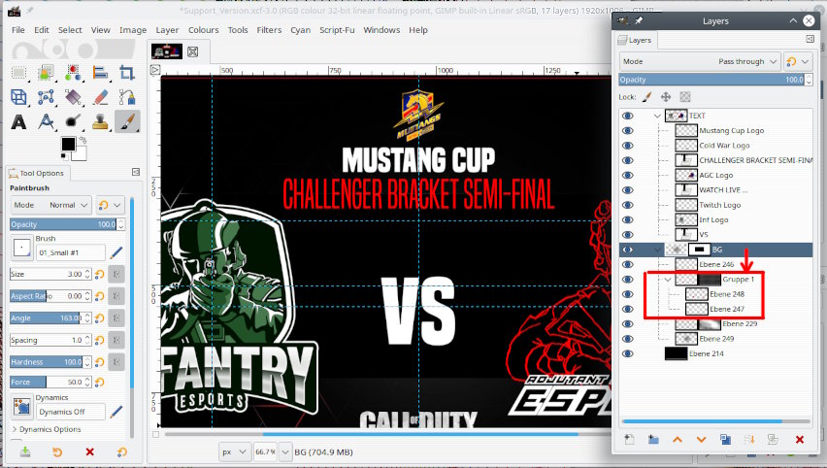The height and width of the screenshot is (468, 827).
Task: Lower the selected layer
Action: pos(701,439)
